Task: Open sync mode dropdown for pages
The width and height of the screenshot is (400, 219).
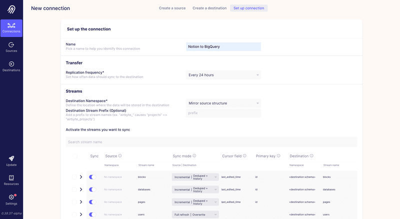Action: coord(195,202)
